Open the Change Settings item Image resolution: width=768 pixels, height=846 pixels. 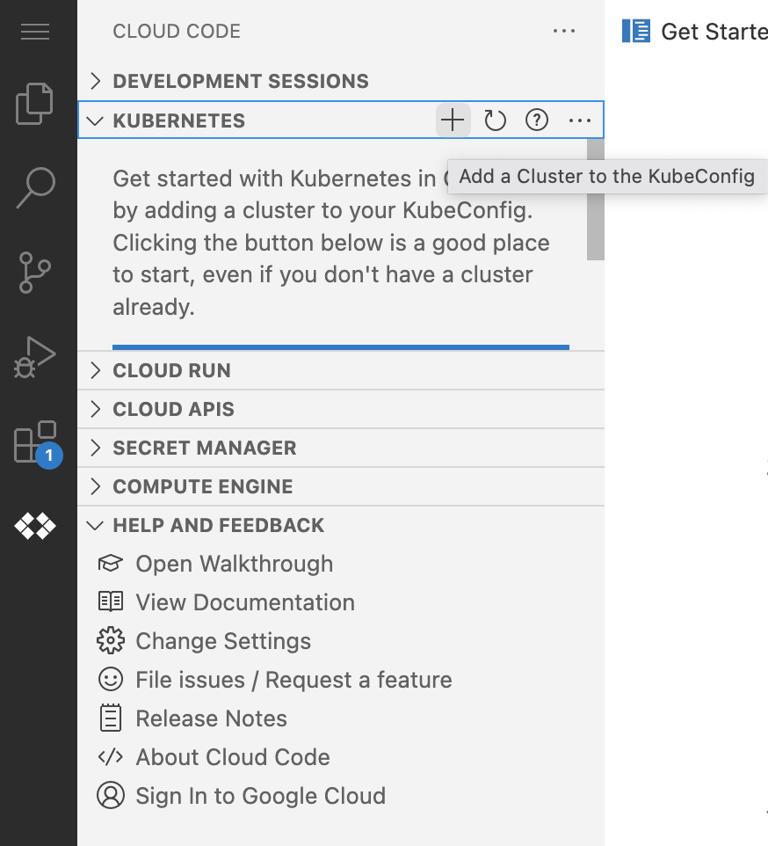pyautogui.click(x=222, y=641)
